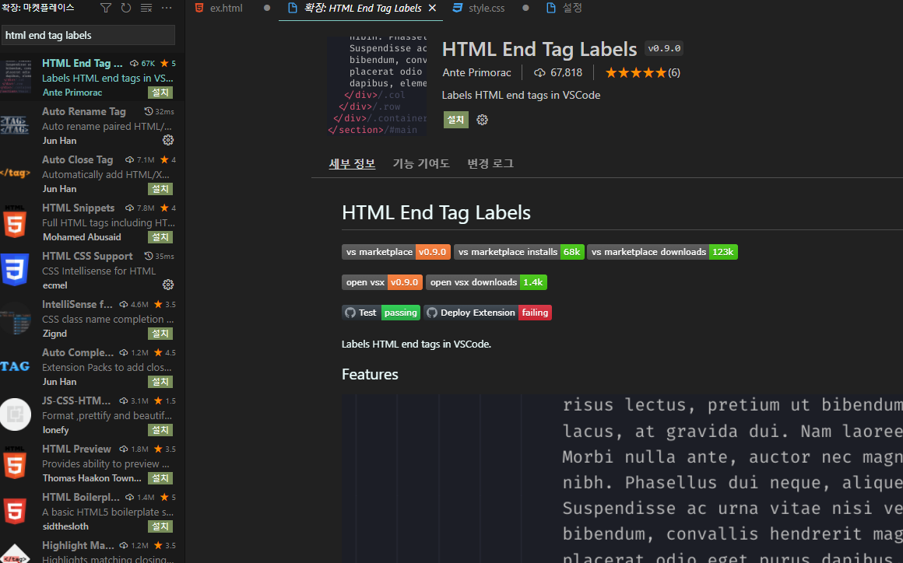Select Auto Rename Tag in extension list

click(x=92, y=124)
